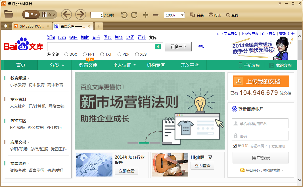
Task: Add a new tab with plus button
Action: (x=99, y=26)
